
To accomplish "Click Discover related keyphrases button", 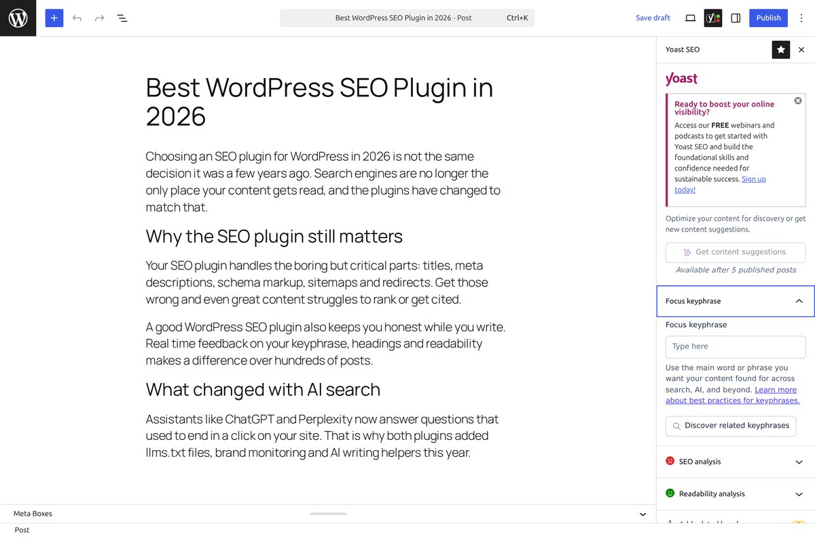I will [731, 426].
